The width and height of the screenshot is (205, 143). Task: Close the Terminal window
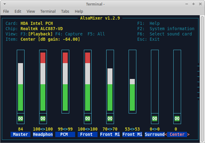click(x=200, y=4)
